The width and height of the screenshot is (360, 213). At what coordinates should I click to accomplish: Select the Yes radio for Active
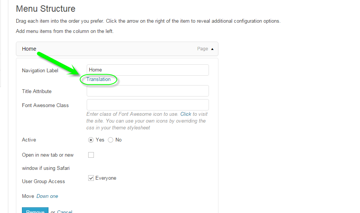click(91, 140)
